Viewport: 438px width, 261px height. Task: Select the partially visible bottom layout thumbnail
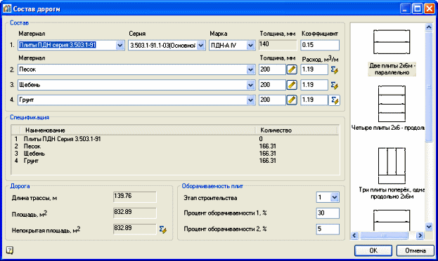tap(392, 220)
